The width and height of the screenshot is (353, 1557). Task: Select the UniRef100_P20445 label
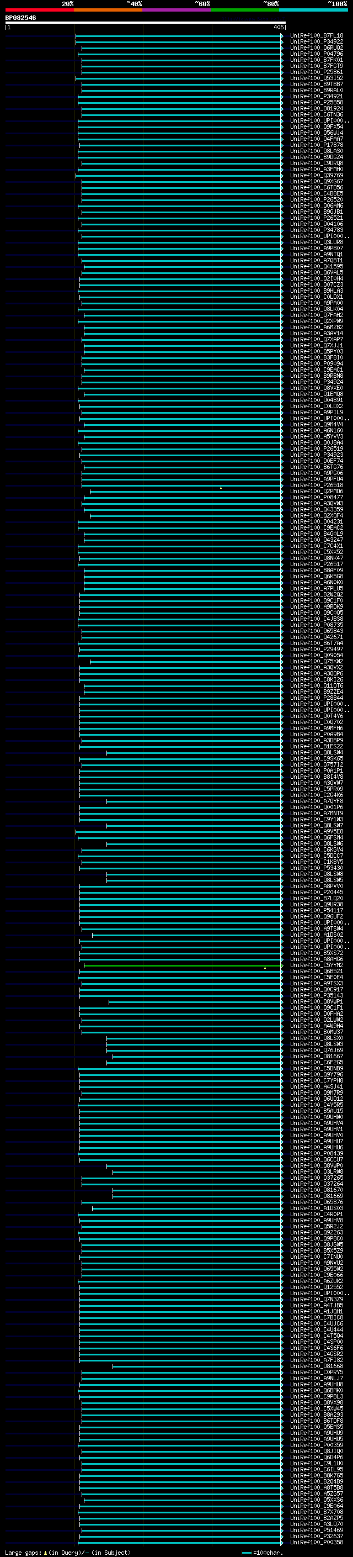point(317,891)
